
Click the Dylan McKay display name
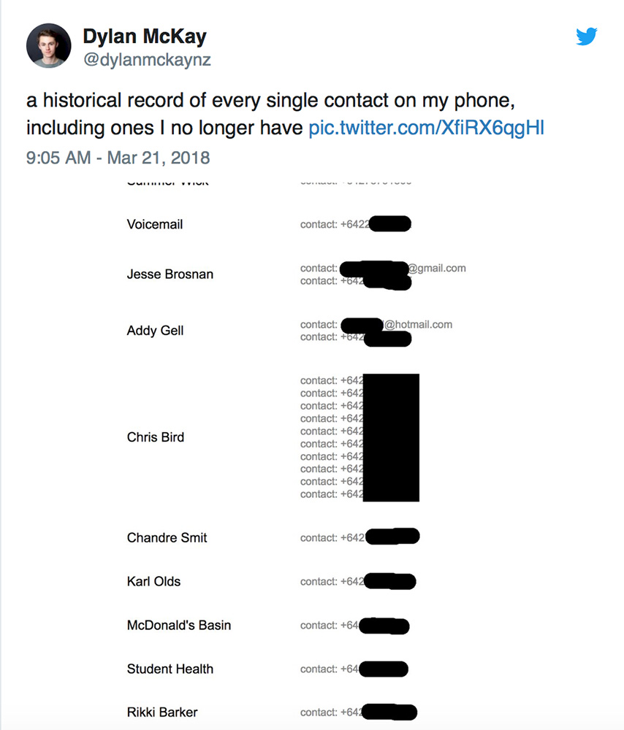coord(145,36)
